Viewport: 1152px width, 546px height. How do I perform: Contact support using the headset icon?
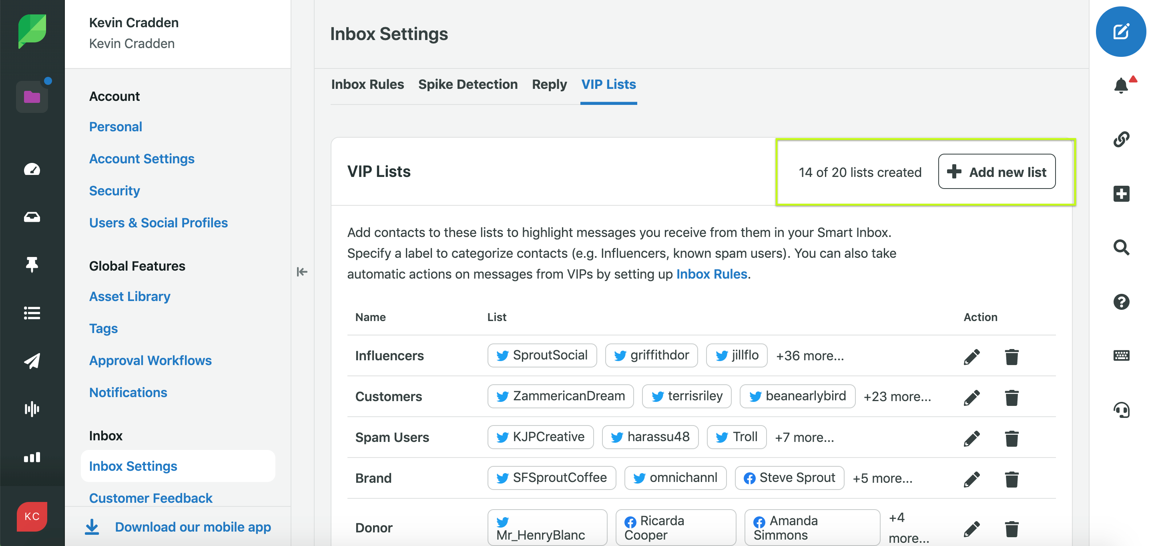(x=1122, y=409)
